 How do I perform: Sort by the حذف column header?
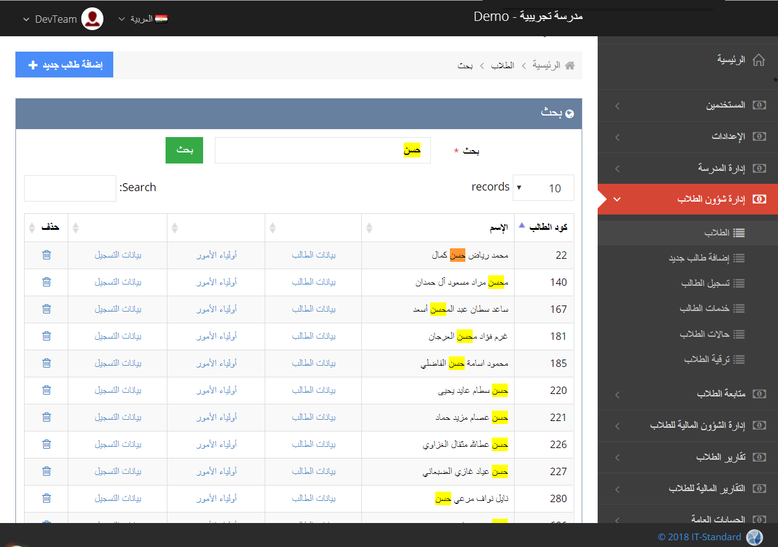click(46, 228)
